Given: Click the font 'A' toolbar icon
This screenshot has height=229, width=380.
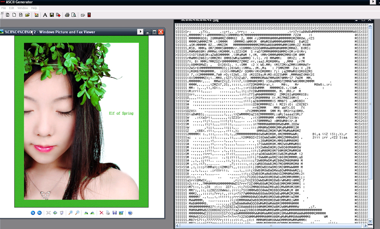Looking at the screenshot, I should pos(45,15).
